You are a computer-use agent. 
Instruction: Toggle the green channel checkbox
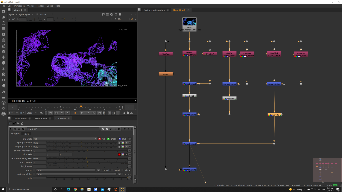[x=108, y=139]
